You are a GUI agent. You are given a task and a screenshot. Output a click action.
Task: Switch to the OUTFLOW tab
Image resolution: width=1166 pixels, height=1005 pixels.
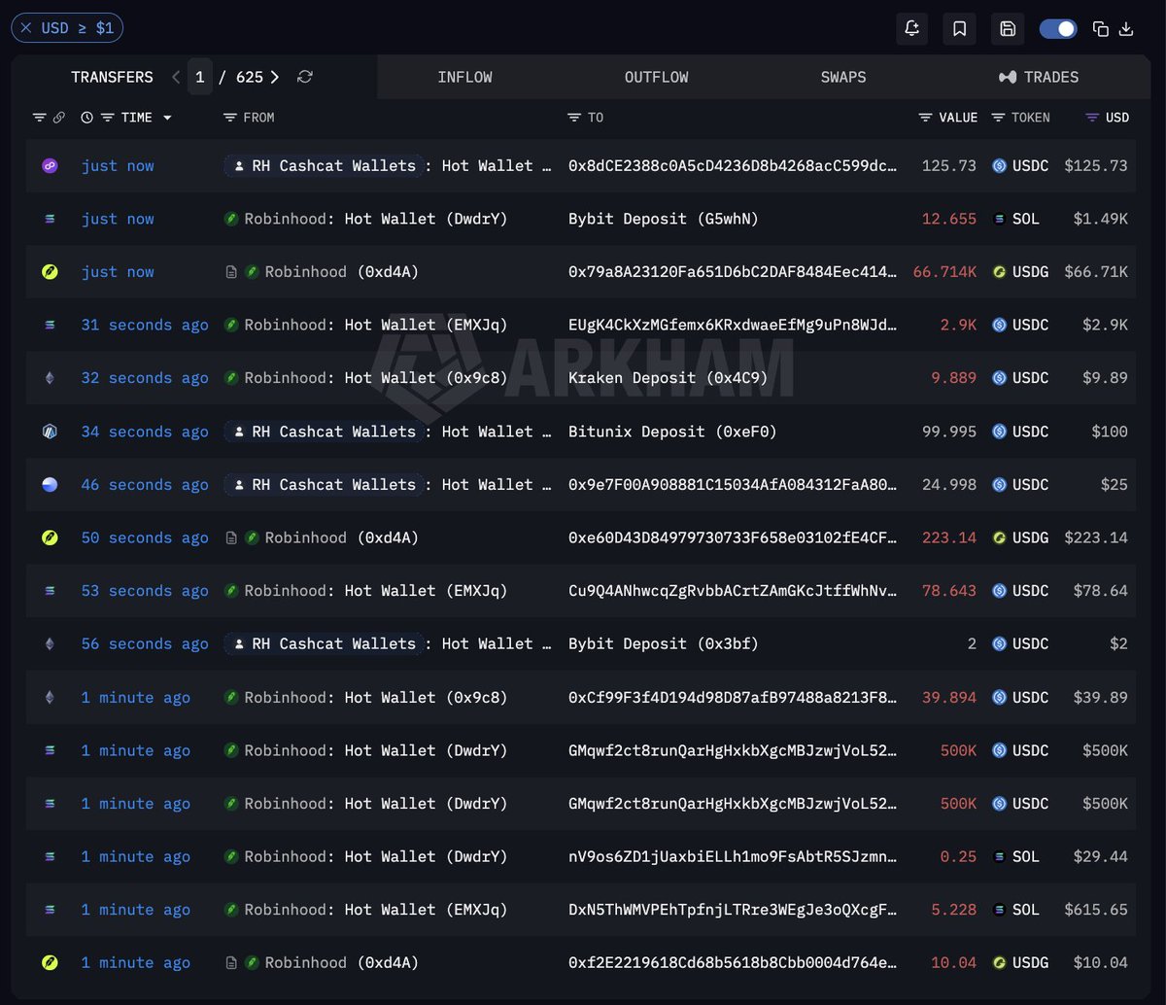click(657, 77)
